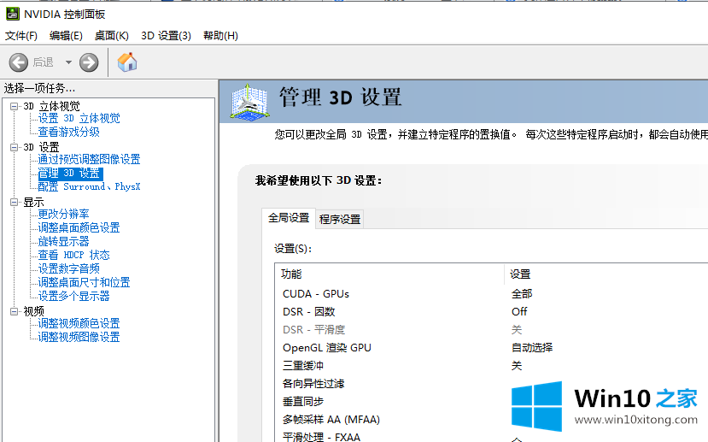
Task: Open 设置数字音频 link
Action: pyautogui.click(x=68, y=269)
